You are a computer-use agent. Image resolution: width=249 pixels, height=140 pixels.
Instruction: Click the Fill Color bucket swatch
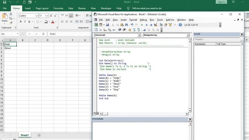(x=46, y=22)
